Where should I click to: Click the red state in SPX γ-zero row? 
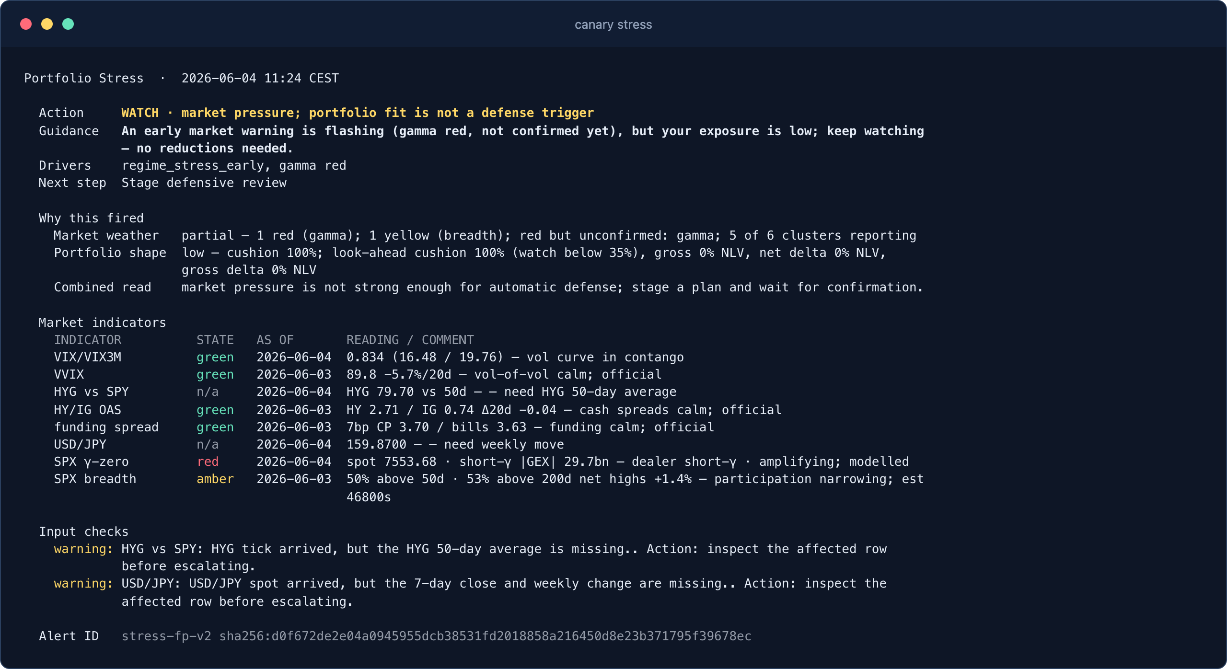click(208, 462)
